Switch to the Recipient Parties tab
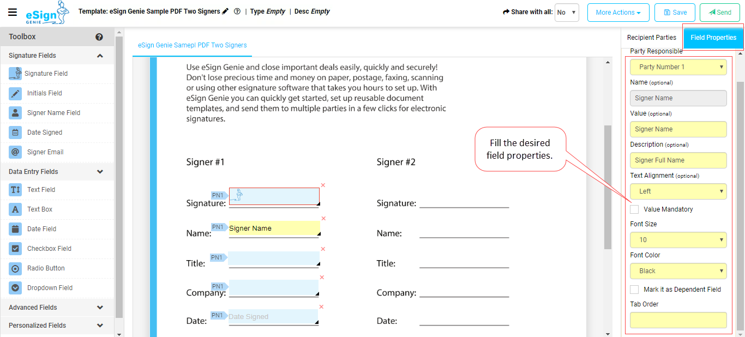745x337 pixels. (x=651, y=38)
